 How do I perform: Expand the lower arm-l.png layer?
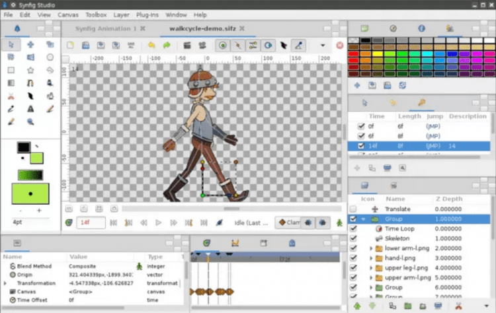pyautogui.click(x=371, y=248)
